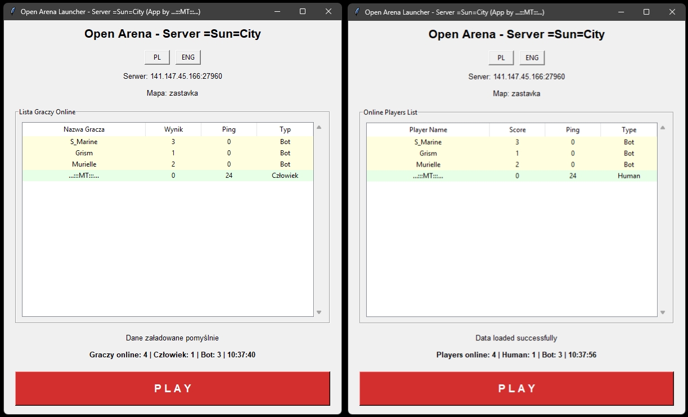Switch language to PL in the left window
688x417 pixels.
(x=157, y=57)
